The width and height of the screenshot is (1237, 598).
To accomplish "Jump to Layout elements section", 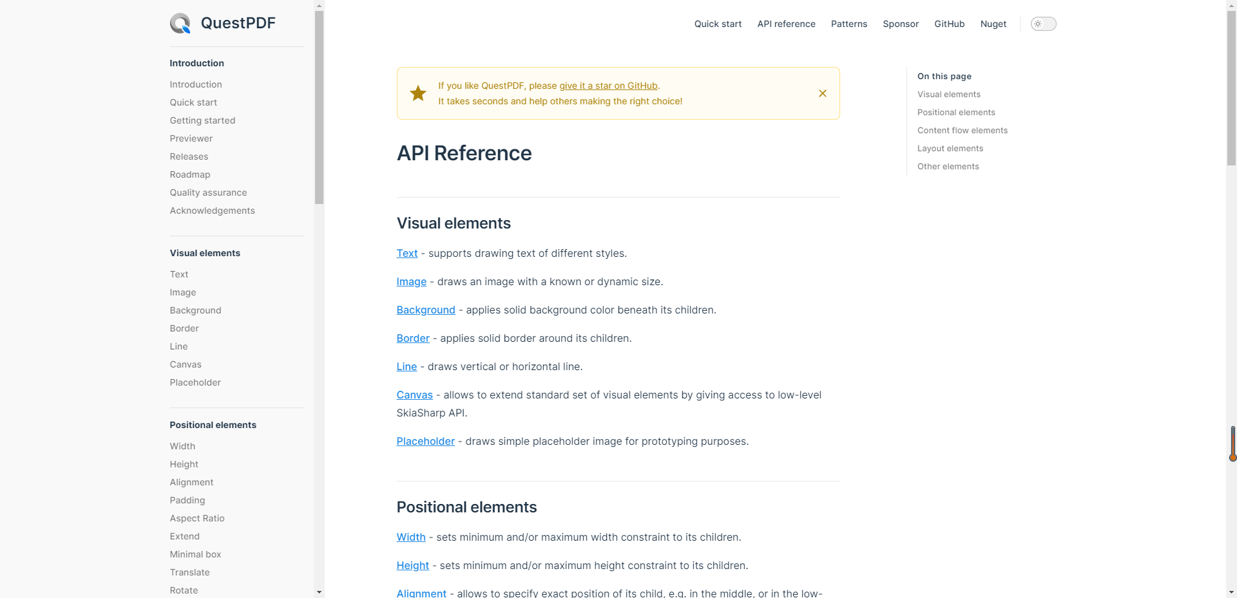I will click(x=950, y=149).
